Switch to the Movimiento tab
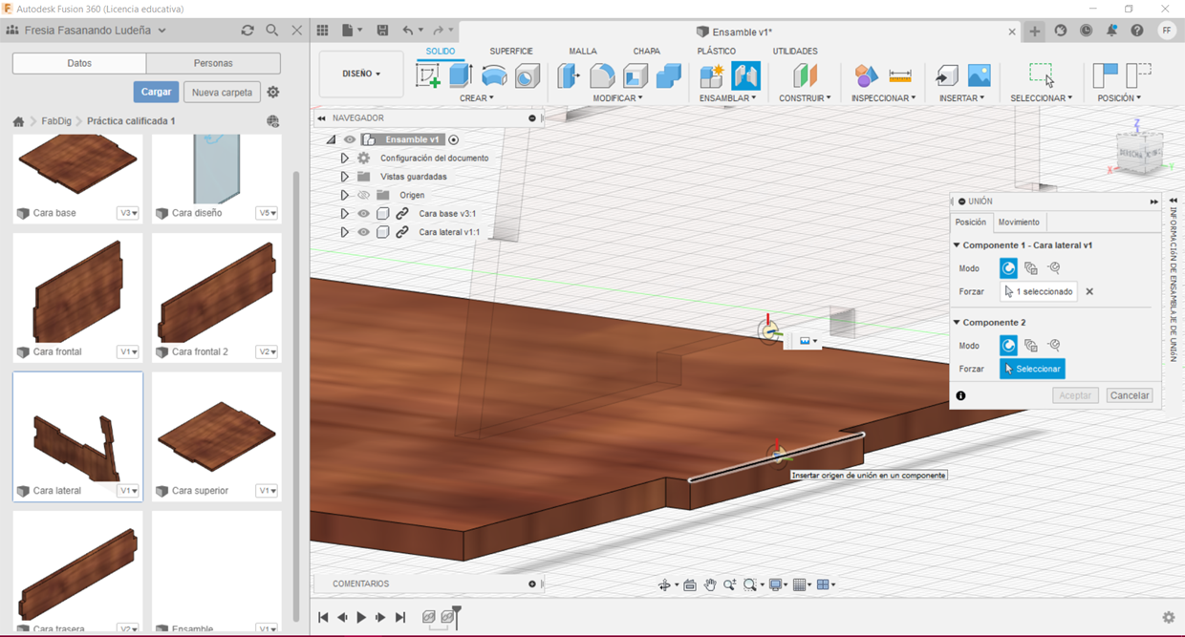The height and width of the screenshot is (637, 1185). [x=1019, y=222]
